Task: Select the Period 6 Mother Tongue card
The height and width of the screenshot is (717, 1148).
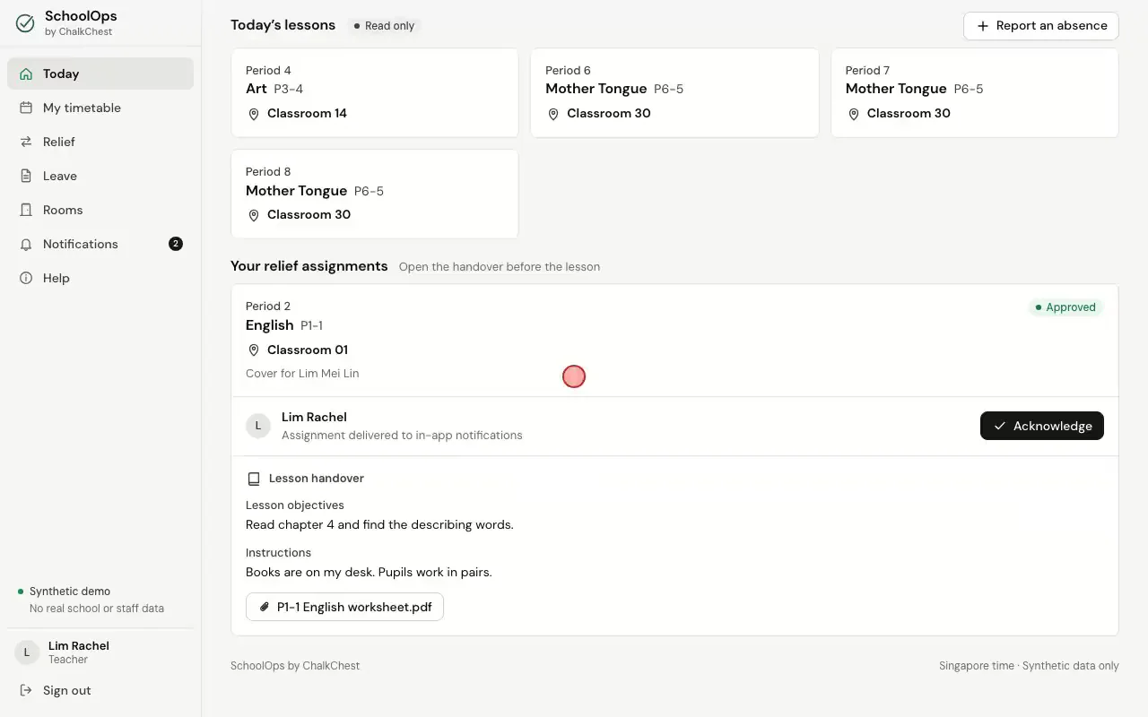Action: point(674,92)
